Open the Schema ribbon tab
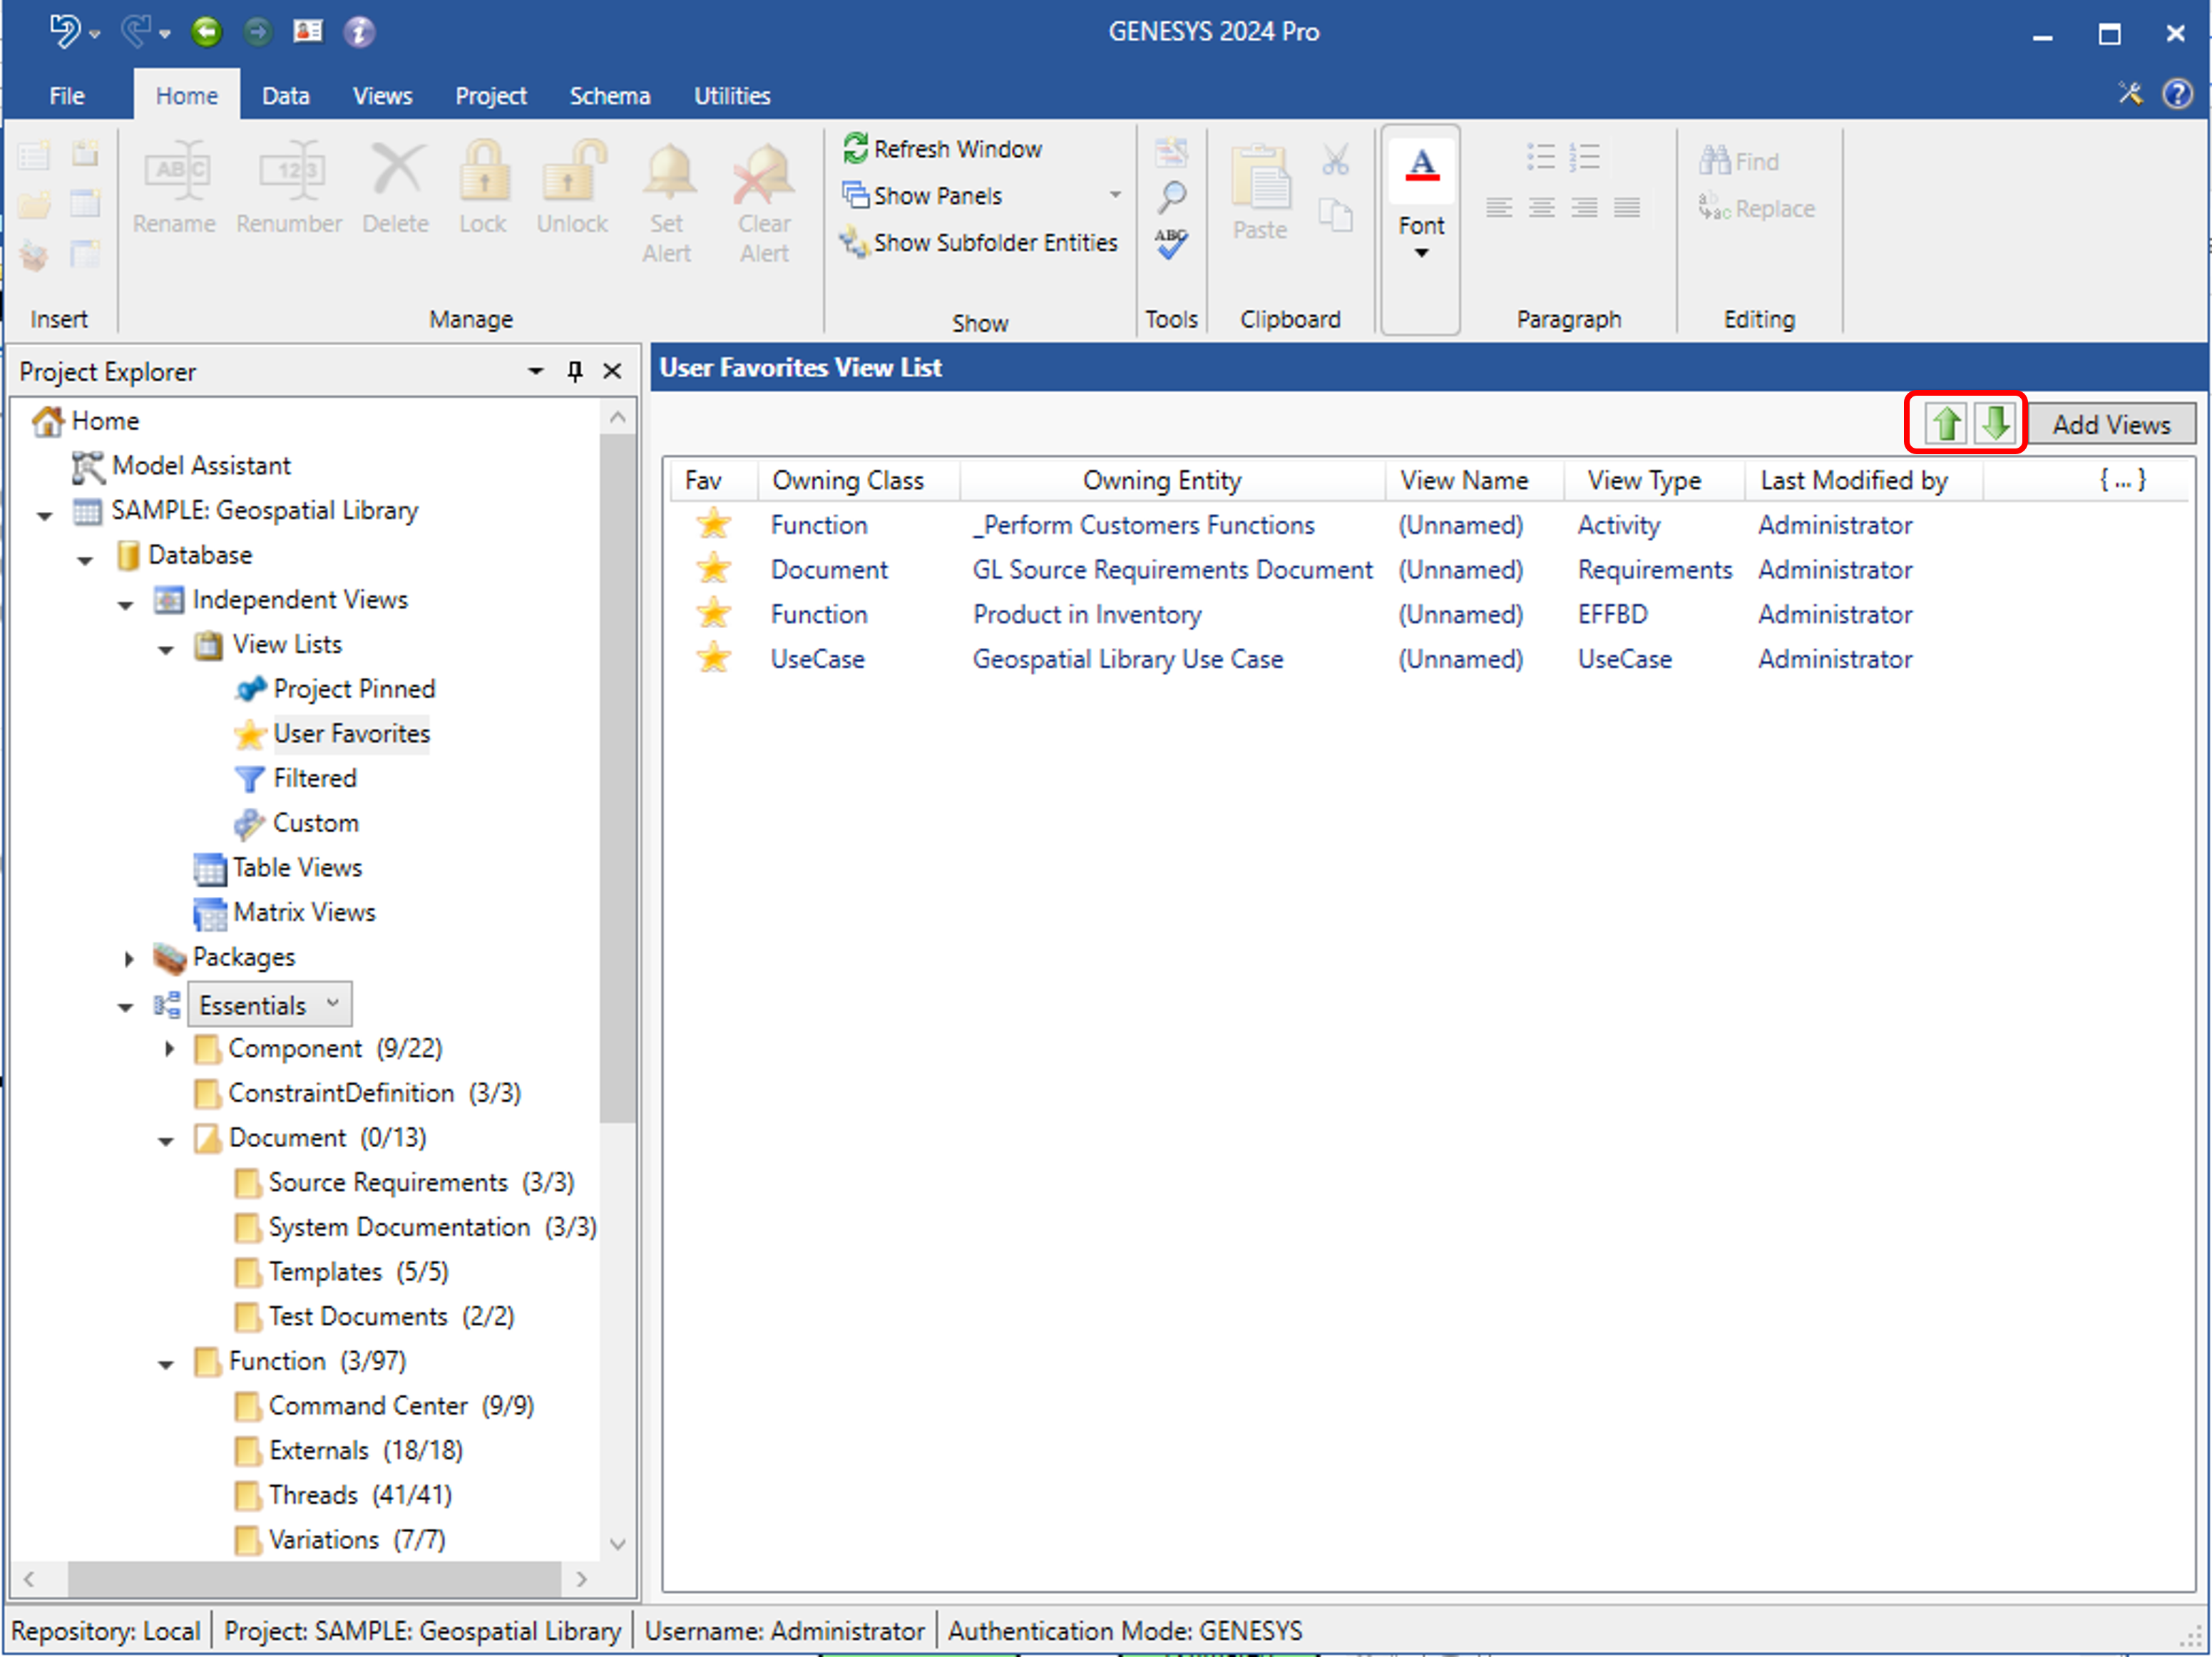This screenshot has width=2212, height=1657. click(609, 96)
